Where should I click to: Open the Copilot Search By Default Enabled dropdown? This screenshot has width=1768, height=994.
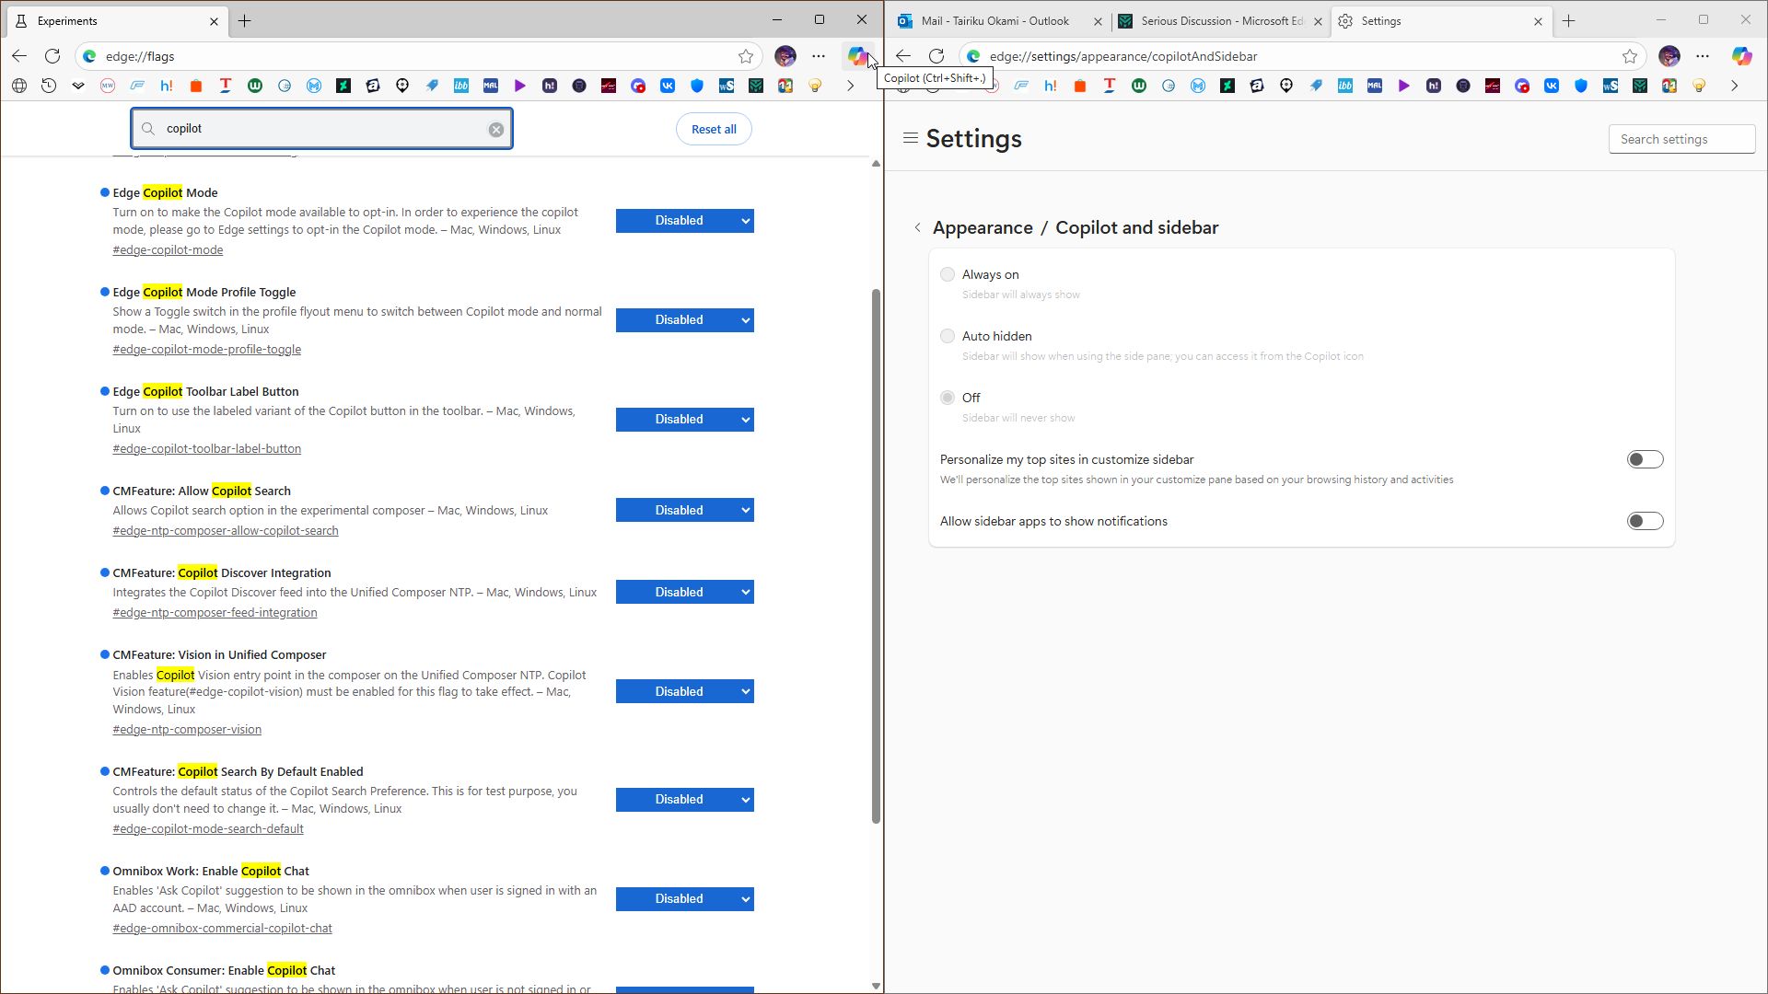[x=685, y=800]
